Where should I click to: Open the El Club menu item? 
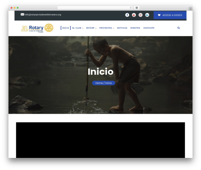tap(77, 28)
